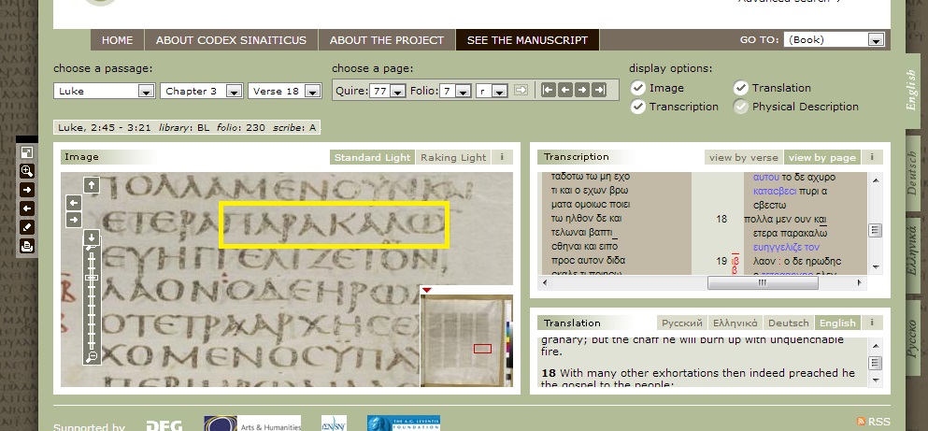Click the magnifier zoom icon in left toolbar

(x=26, y=171)
